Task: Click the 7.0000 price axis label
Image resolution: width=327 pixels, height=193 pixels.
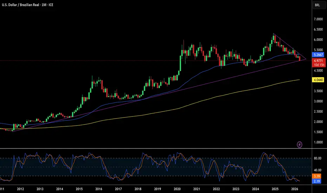Action: [318, 19]
